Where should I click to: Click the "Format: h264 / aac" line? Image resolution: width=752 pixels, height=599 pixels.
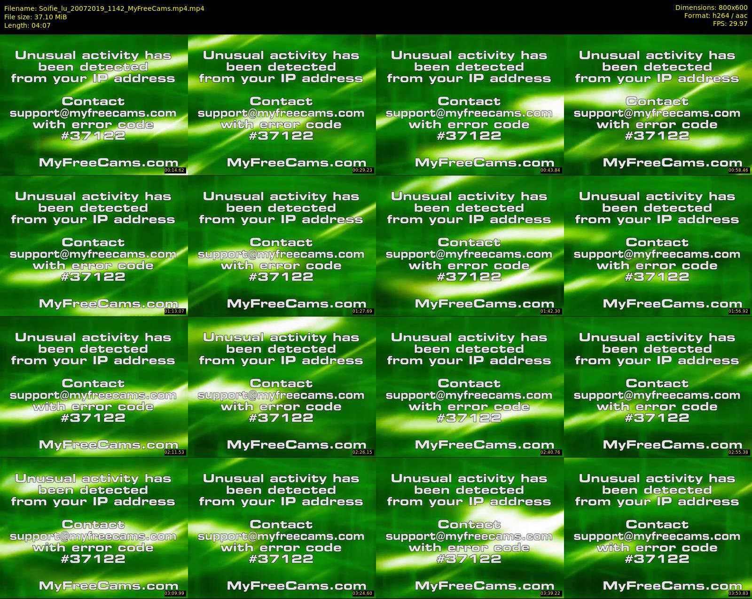716,16
